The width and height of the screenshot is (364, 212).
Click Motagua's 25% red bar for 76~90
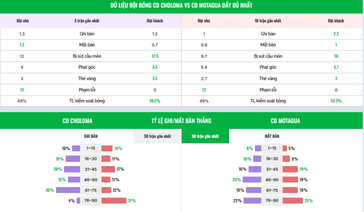[x=291, y=201]
